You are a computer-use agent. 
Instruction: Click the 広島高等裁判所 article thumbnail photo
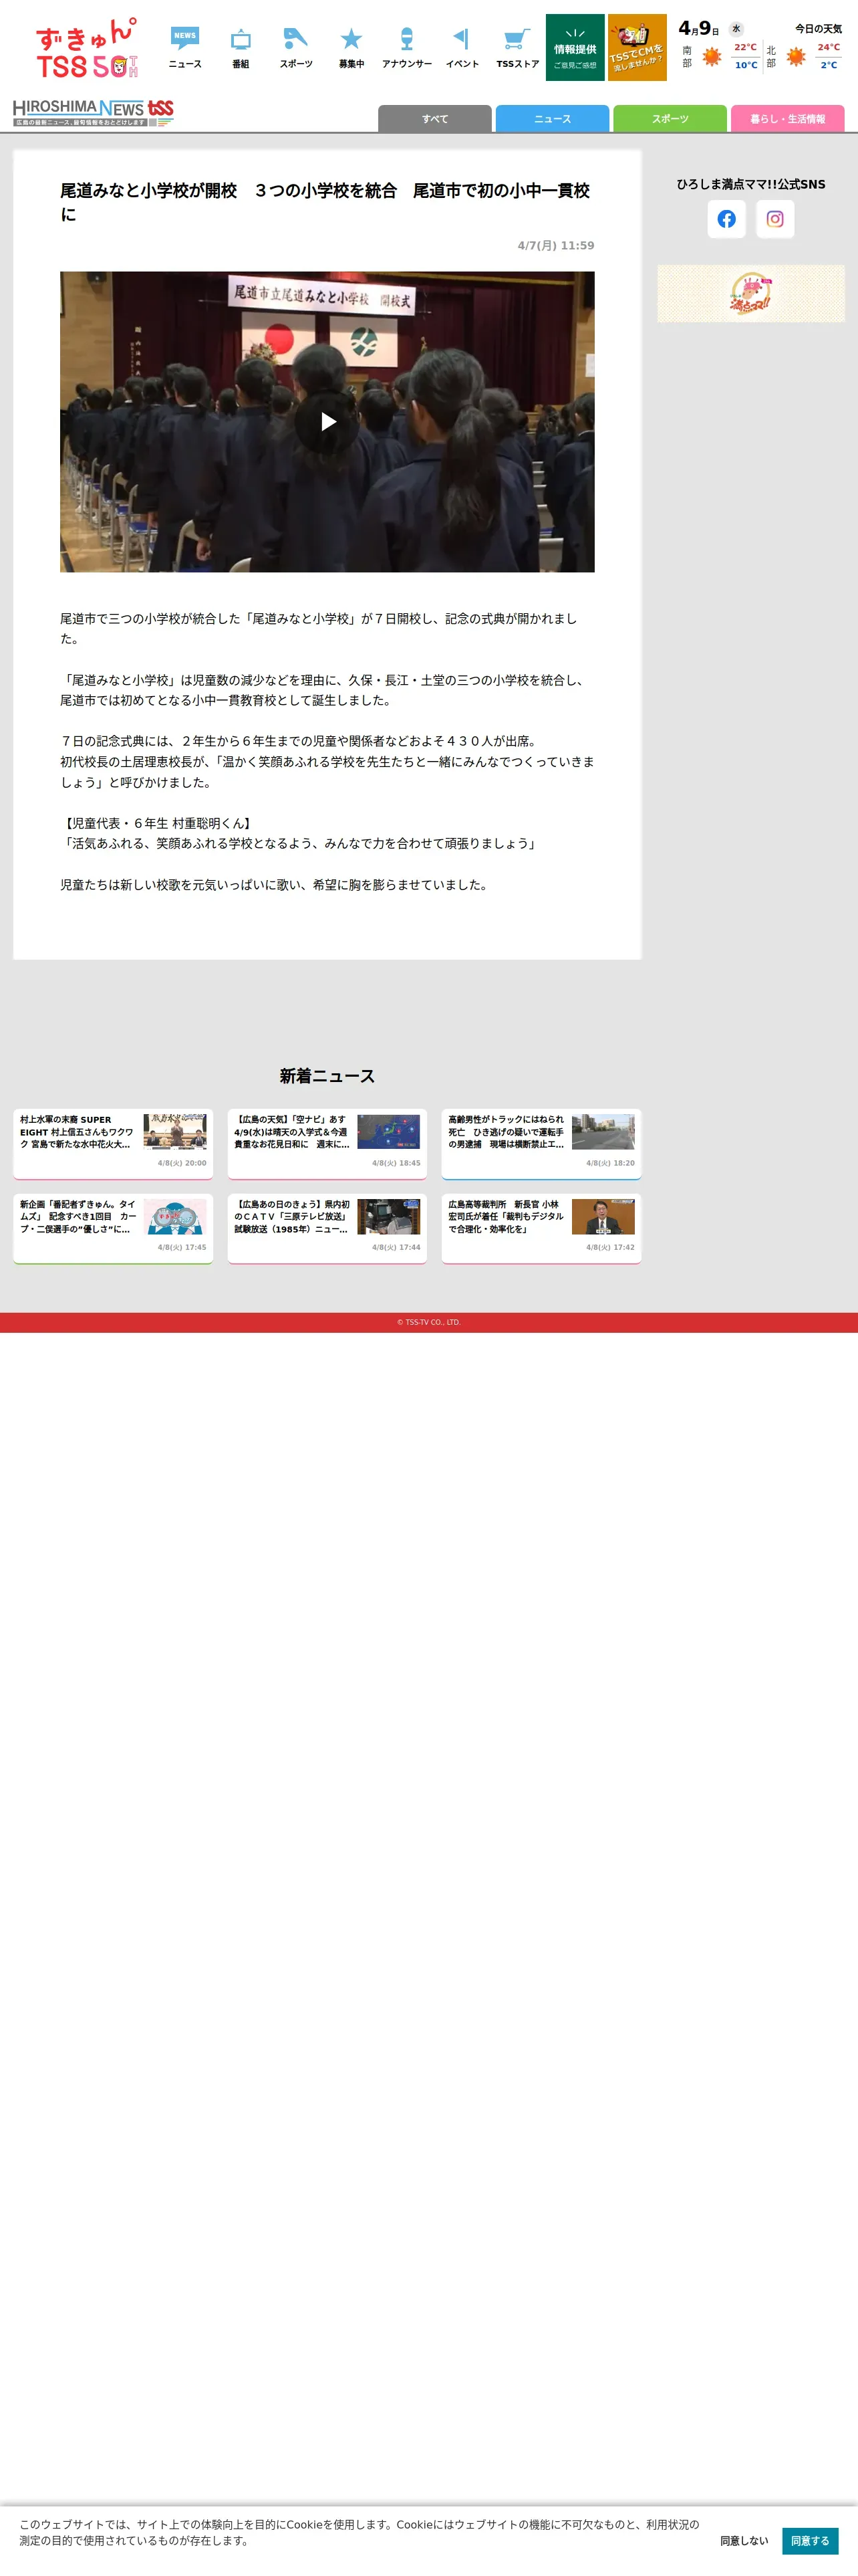coord(603,1217)
